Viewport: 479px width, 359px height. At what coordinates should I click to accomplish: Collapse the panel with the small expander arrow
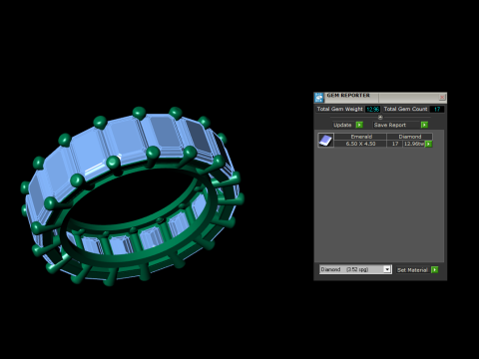pos(380,117)
